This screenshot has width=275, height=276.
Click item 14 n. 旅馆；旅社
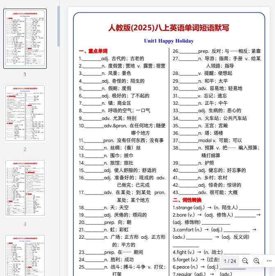coord(106,163)
